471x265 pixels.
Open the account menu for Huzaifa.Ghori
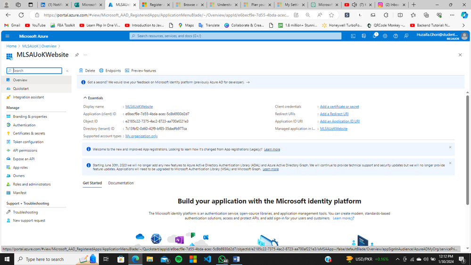tap(442, 36)
